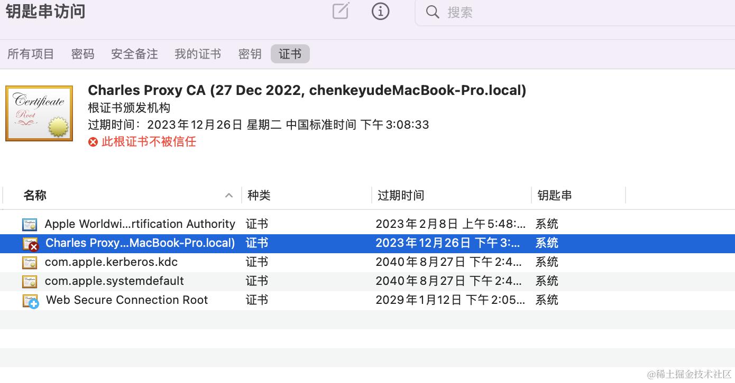Switch to the 密钥 tab
Image resolution: width=735 pixels, height=383 pixels.
[x=250, y=54]
